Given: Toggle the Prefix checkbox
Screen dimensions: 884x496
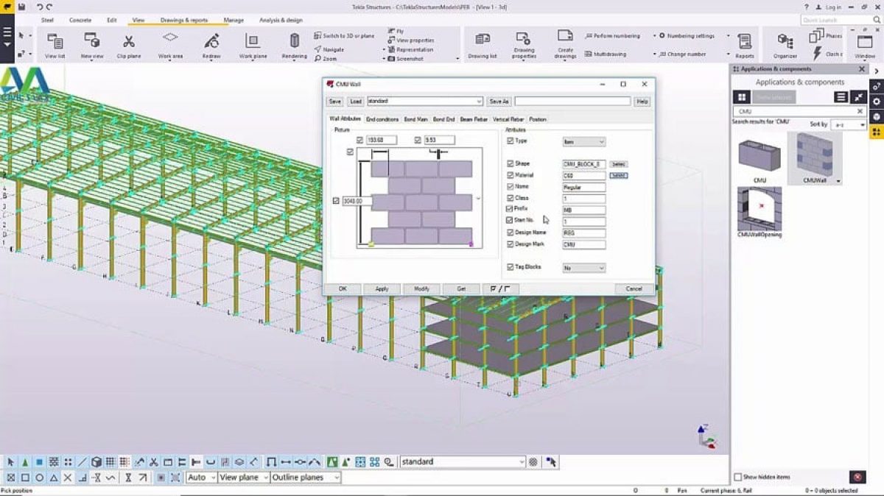Looking at the screenshot, I should 510,209.
